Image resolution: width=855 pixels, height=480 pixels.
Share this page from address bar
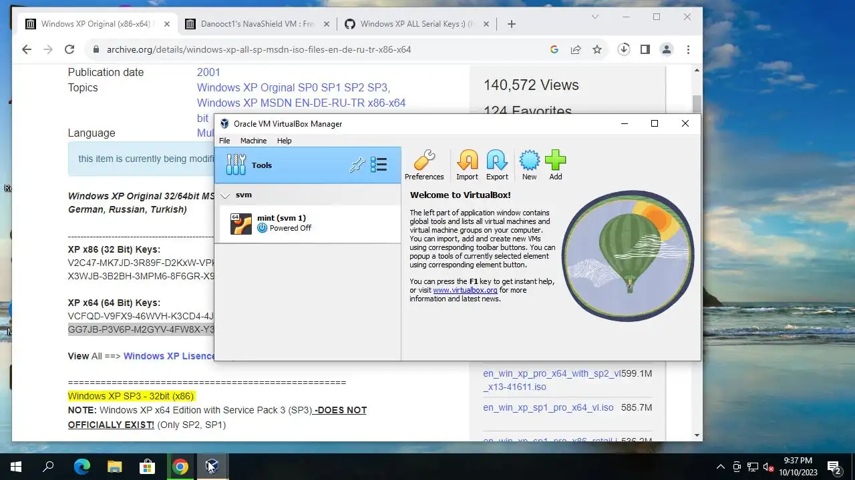point(575,49)
